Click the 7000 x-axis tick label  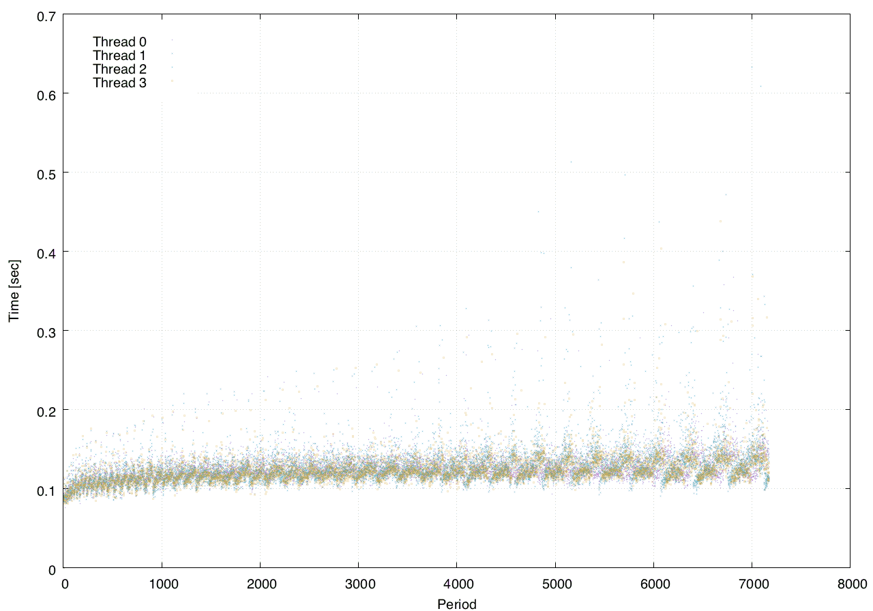coord(752,584)
